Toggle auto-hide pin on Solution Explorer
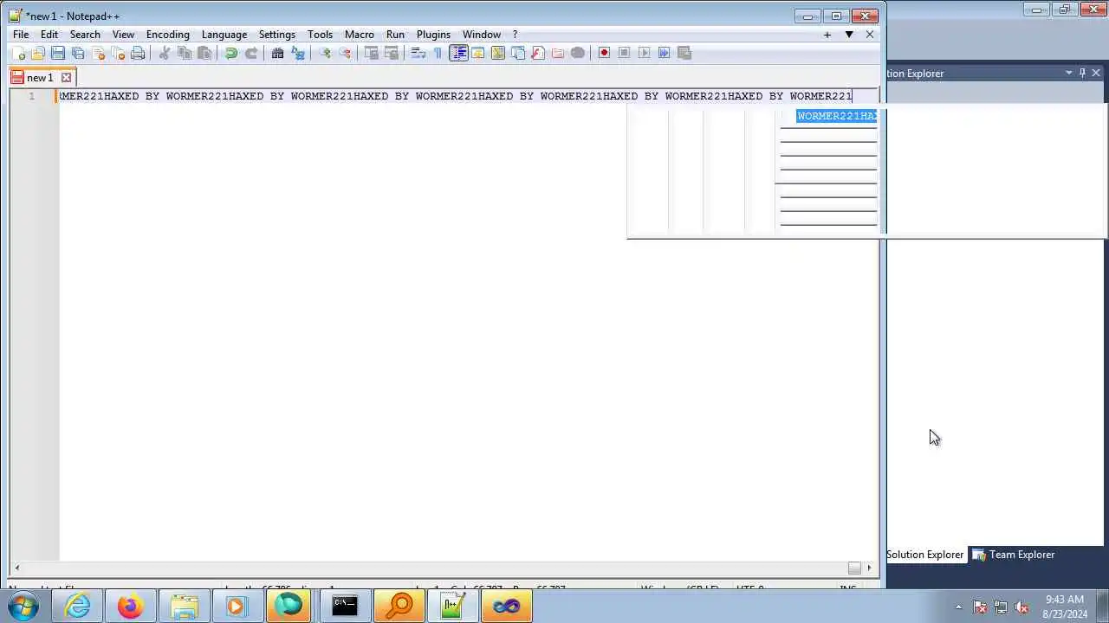 pyautogui.click(x=1082, y=74)
